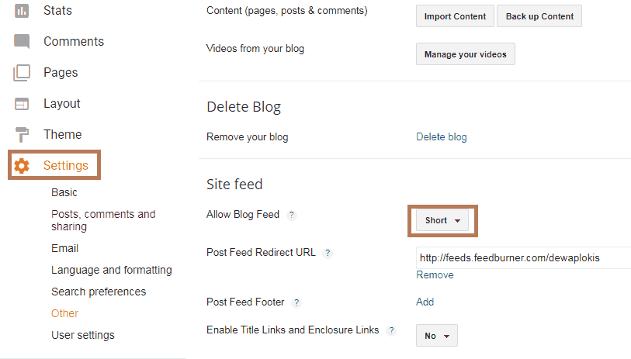The image size is (631, 359).
Task: Go to Posts, comments and sharing settings
Action: tap(103, 220)
